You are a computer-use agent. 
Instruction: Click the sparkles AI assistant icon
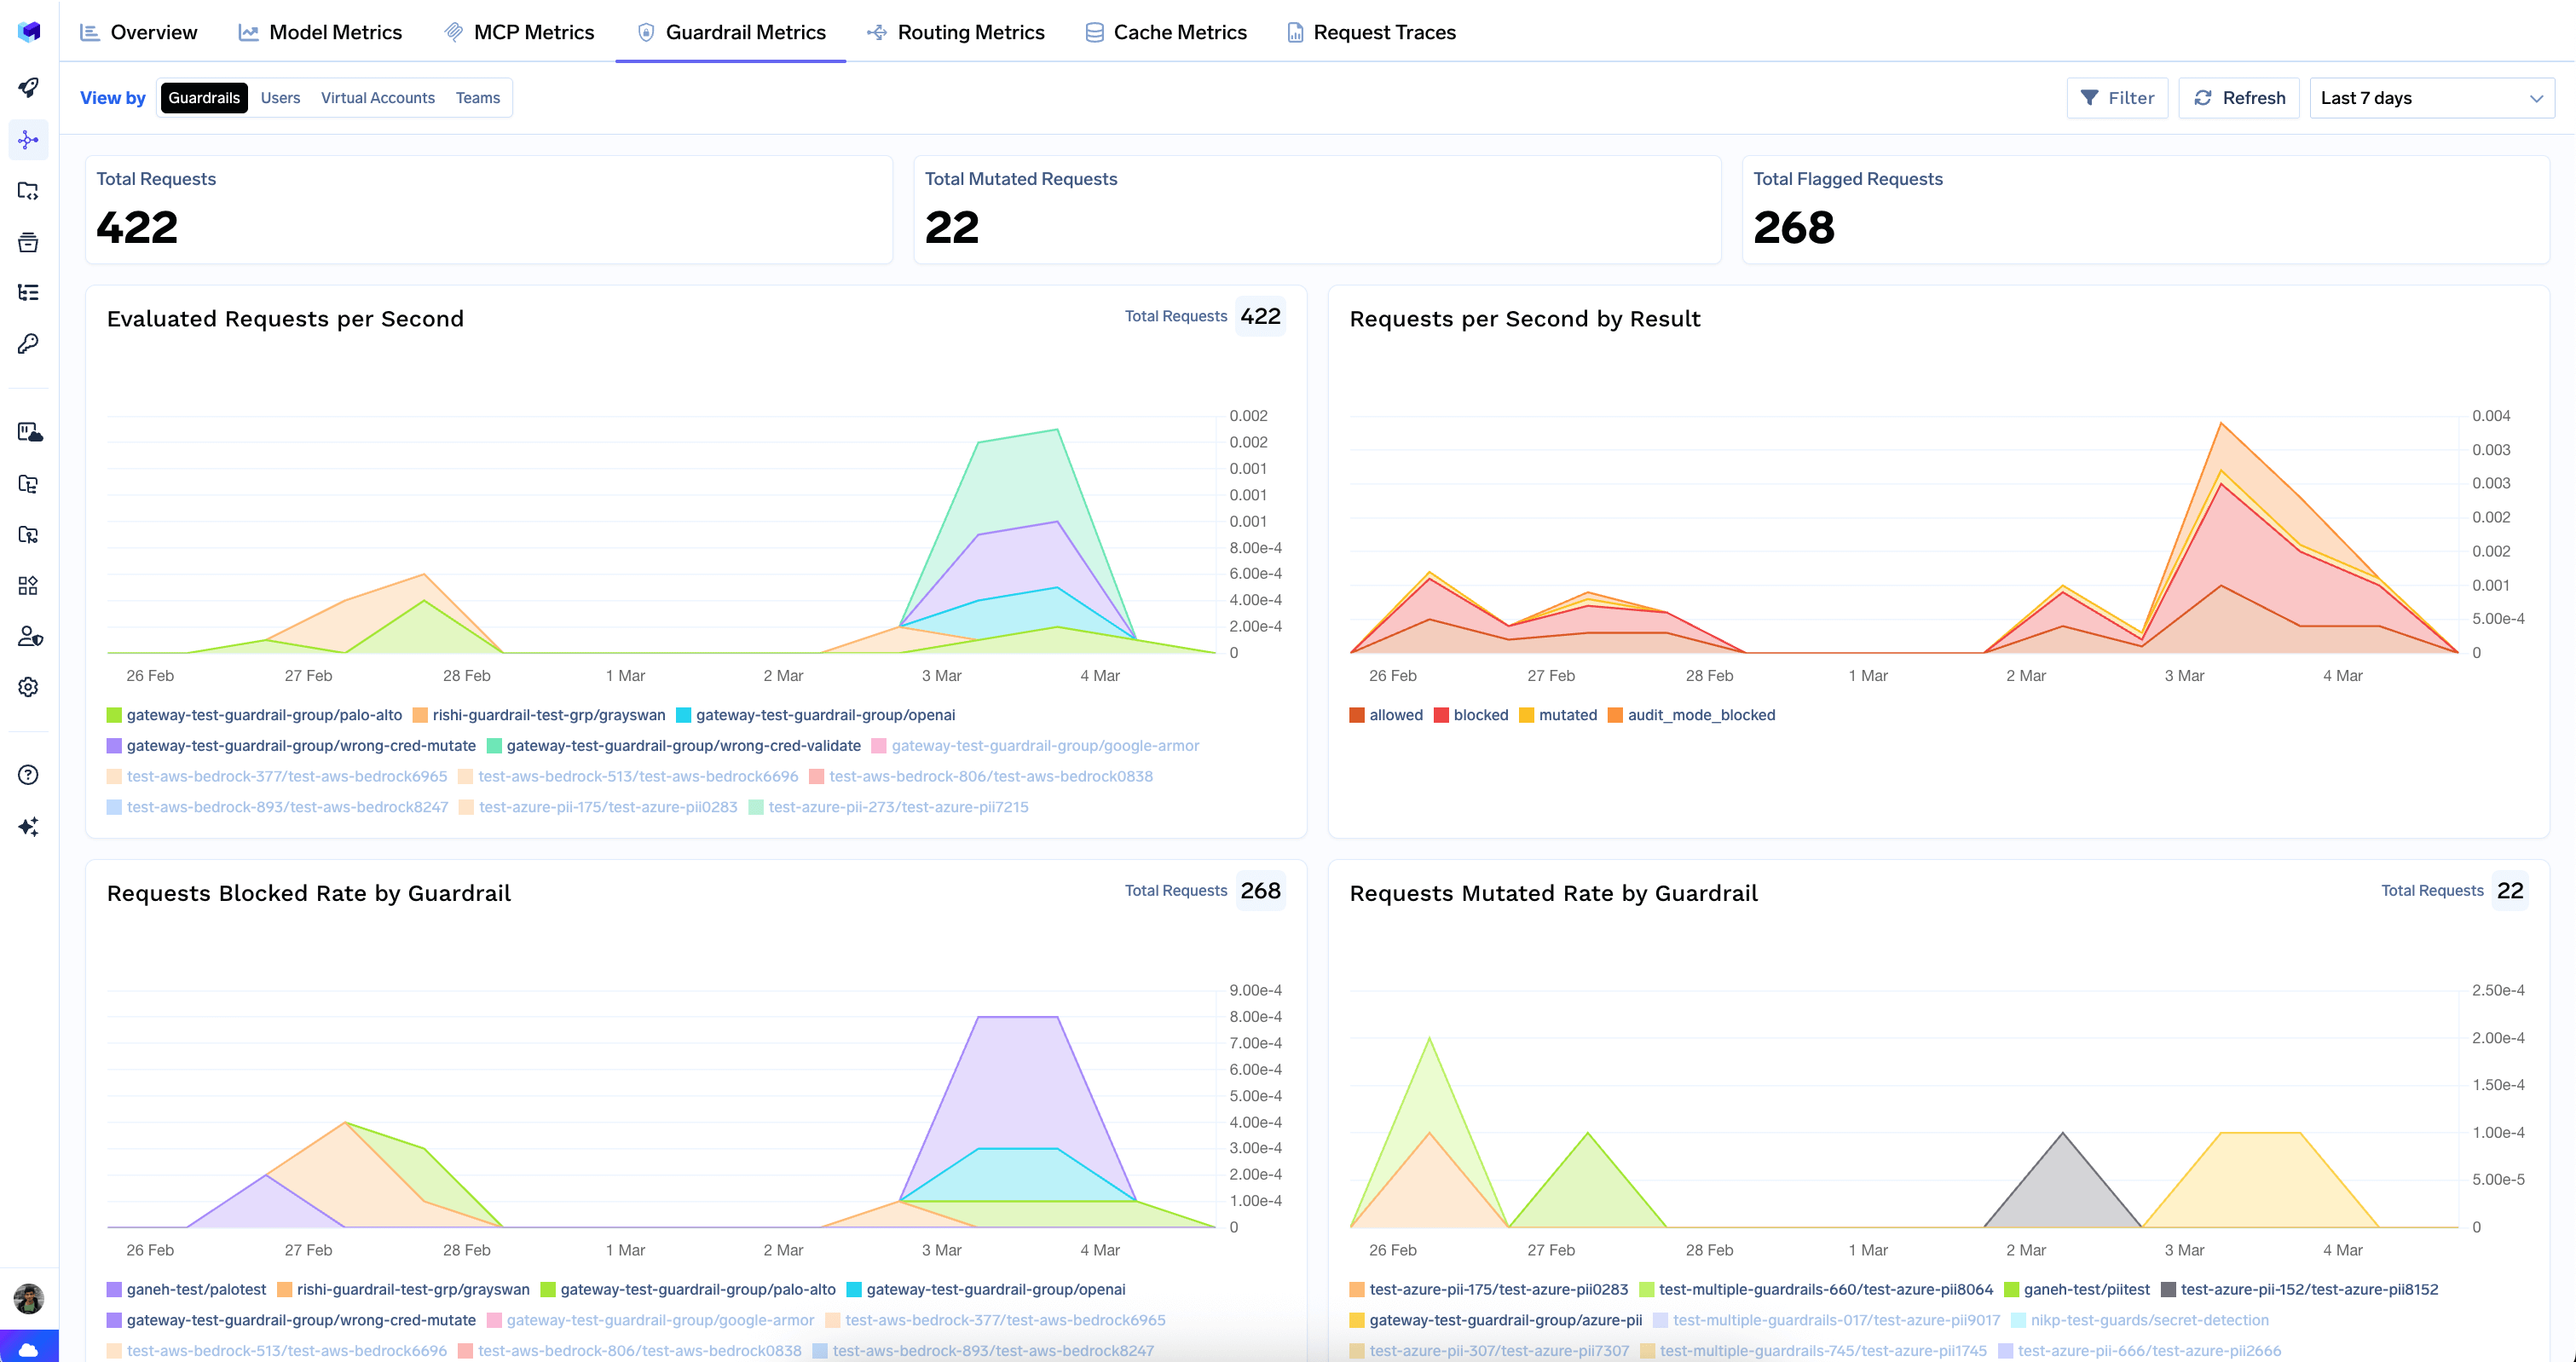click(28, 826)
